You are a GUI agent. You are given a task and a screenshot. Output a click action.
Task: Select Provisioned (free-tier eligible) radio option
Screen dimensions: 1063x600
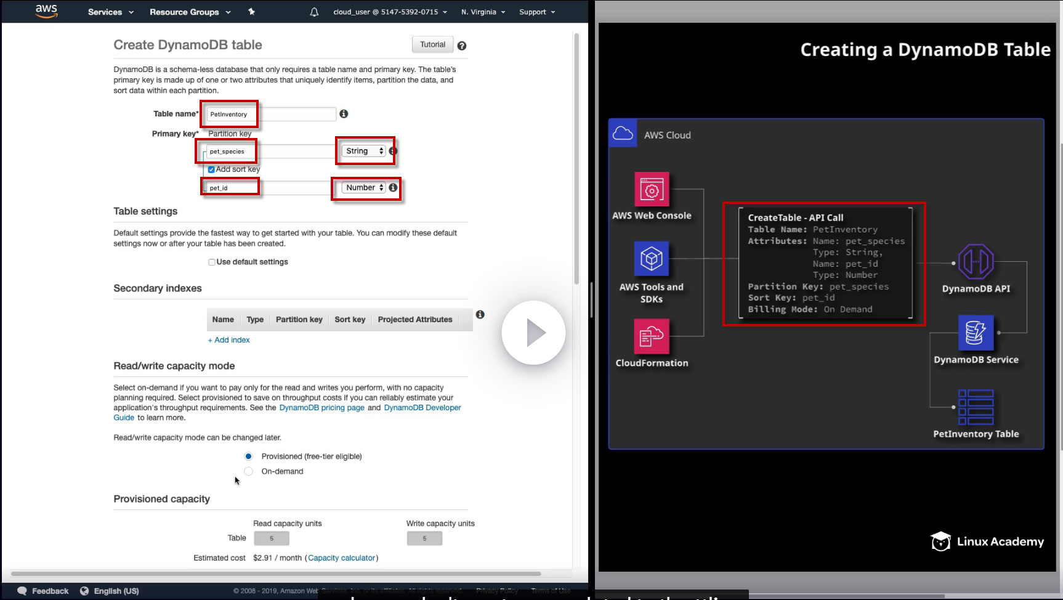point(248,456)
